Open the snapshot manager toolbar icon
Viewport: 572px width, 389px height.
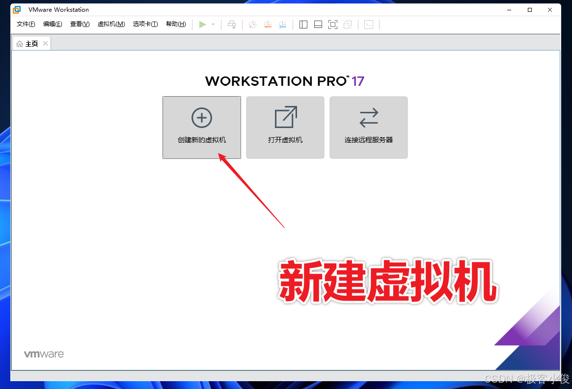click(x=282, y=25)
